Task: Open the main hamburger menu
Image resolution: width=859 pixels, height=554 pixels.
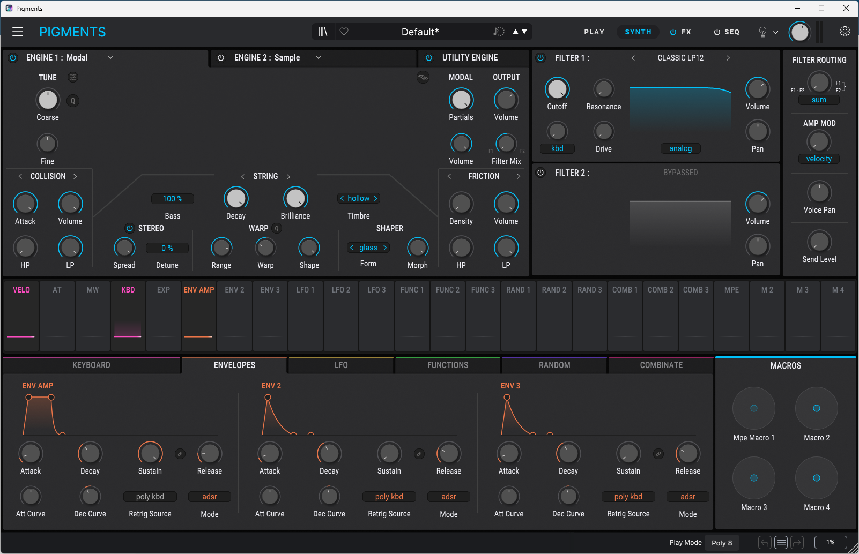Action: tap(18, 32)
